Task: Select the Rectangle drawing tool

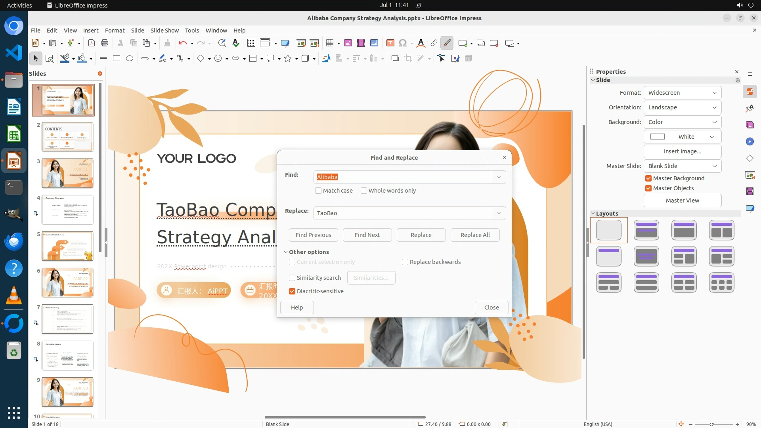Action: pos(117,59)
